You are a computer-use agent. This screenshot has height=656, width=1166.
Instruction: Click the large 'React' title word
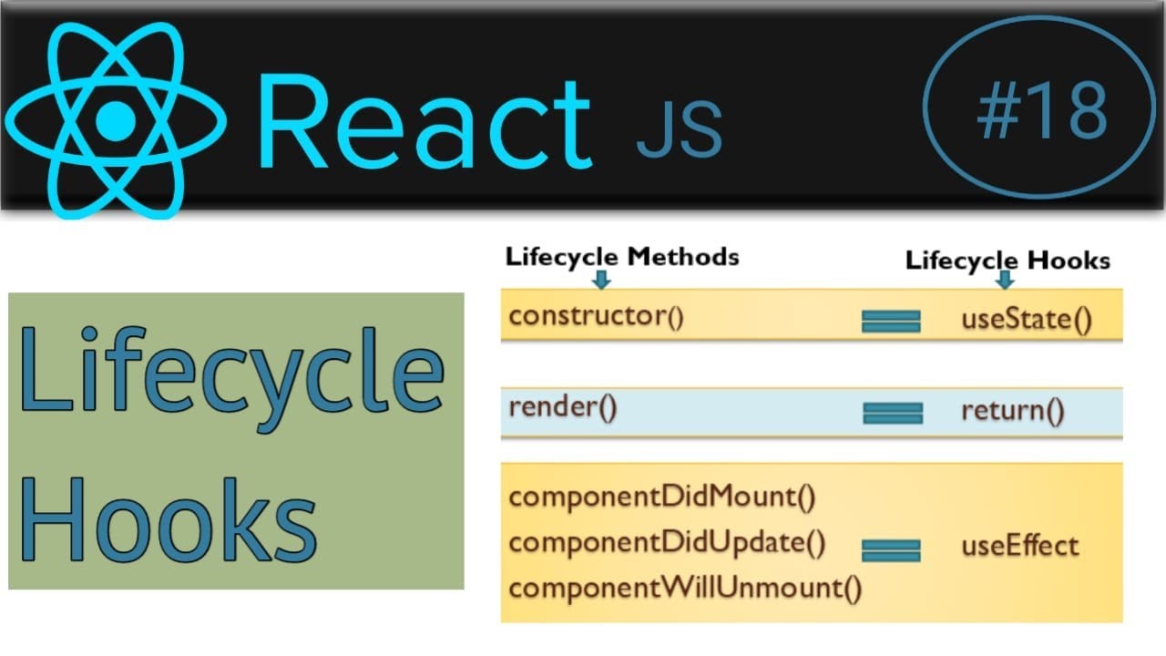tap(425, 123)
